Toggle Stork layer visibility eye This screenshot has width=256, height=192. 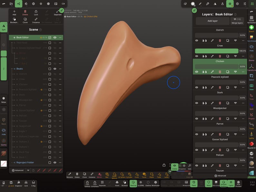[x=197, y=103]
